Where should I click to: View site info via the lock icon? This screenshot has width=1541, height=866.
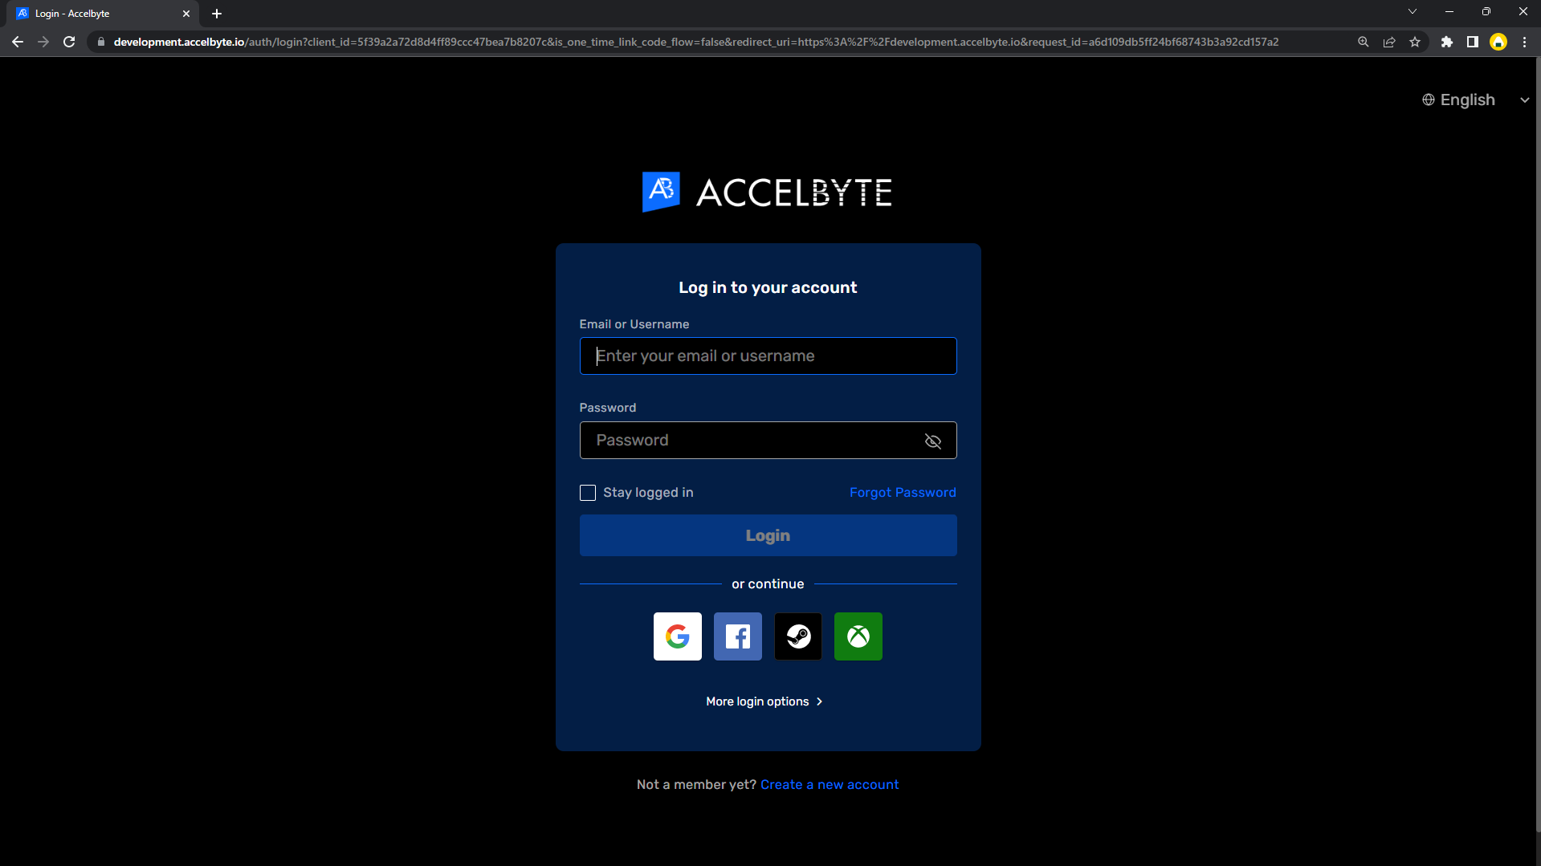(100, 42)
